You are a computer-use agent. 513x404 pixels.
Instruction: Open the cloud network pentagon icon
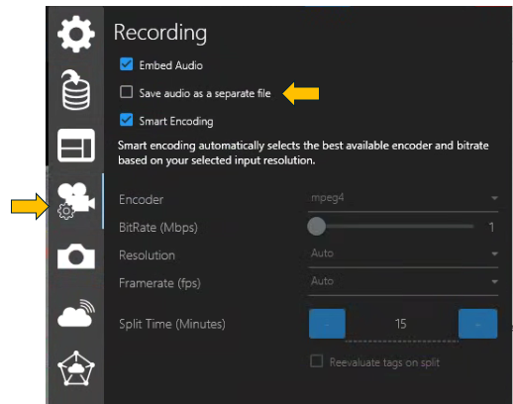76,368
